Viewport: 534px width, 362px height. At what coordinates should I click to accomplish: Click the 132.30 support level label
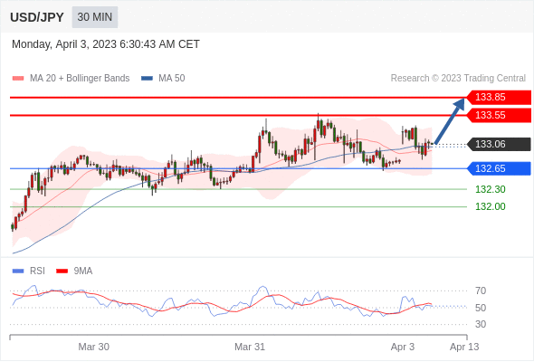tap(490, 189)
